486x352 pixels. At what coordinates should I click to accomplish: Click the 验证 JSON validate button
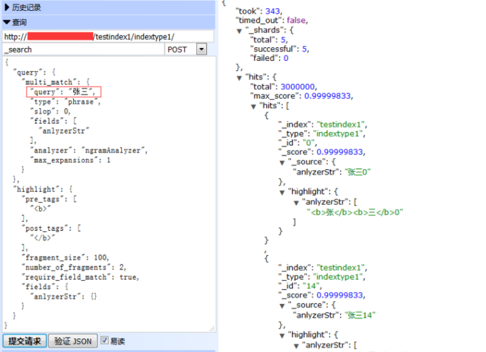click(x=72, y=341)
